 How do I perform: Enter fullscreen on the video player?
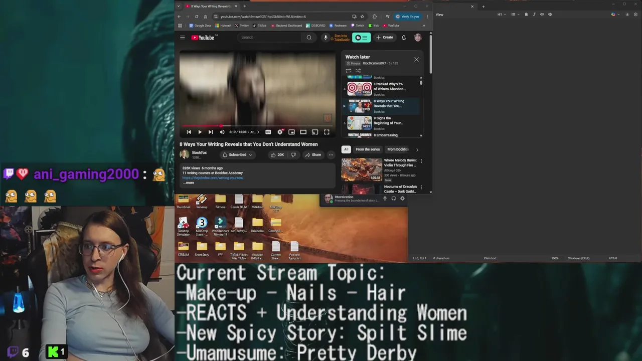click(x=327, y=132)
